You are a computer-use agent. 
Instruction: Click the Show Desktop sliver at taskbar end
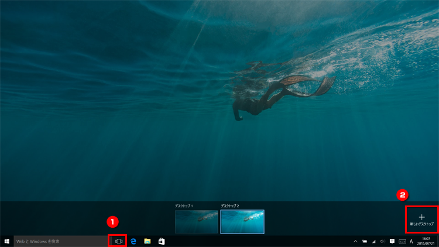pyautogui.click(x=438, y=241)
